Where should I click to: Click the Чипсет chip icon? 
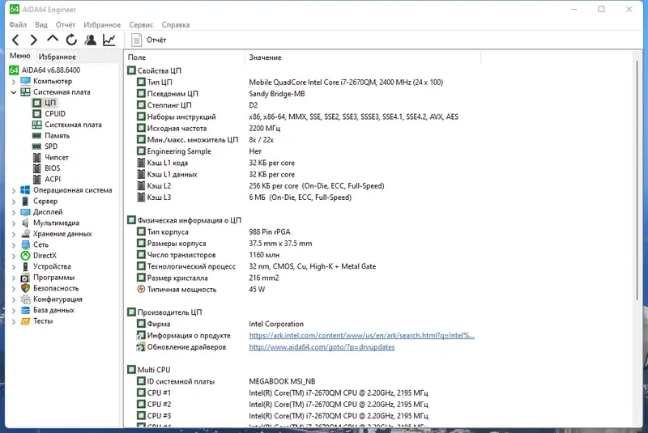[36, 157]
